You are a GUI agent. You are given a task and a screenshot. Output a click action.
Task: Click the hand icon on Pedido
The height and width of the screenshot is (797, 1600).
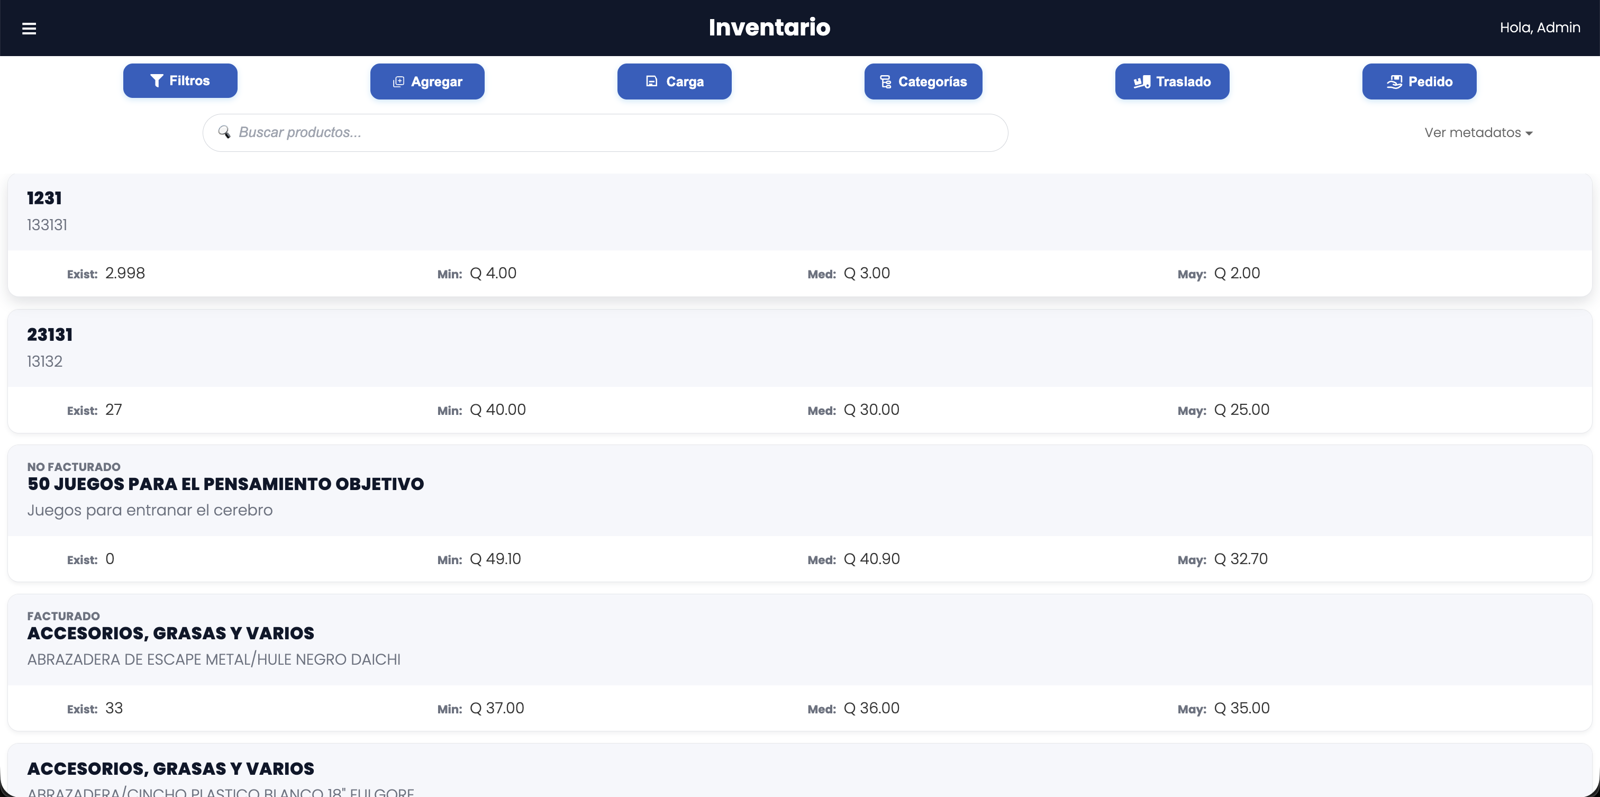[x=1394, y=82]
